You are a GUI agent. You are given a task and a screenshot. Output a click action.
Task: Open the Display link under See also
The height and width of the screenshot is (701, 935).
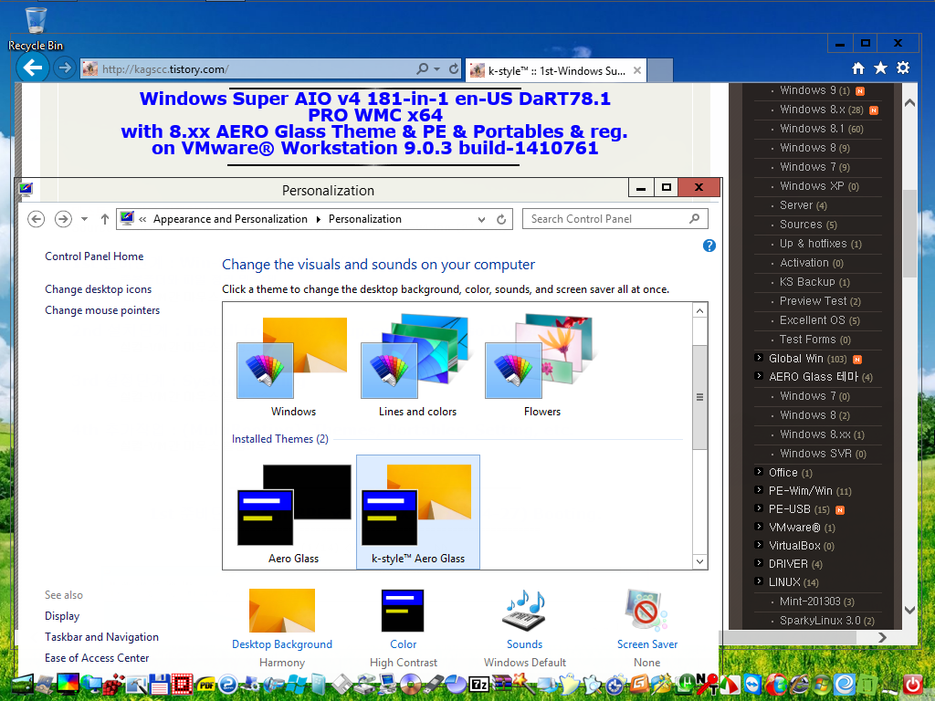(x=62, y=616)
